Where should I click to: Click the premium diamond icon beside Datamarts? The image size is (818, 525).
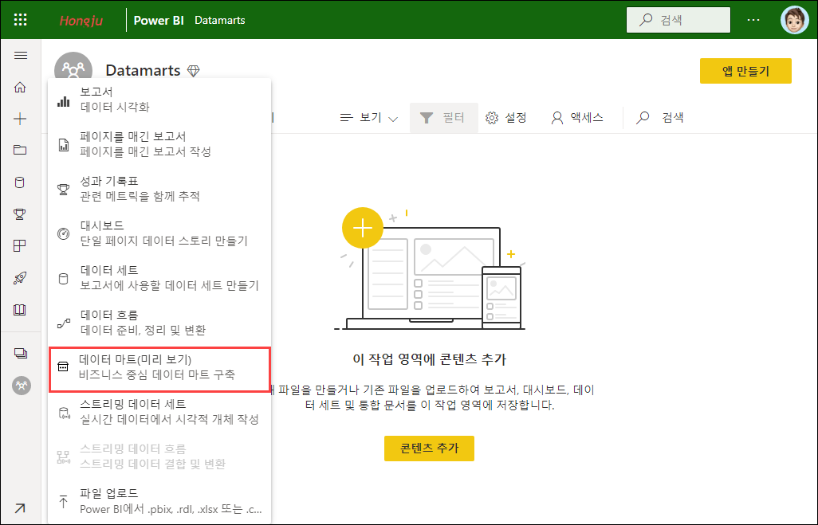[194, 70]
